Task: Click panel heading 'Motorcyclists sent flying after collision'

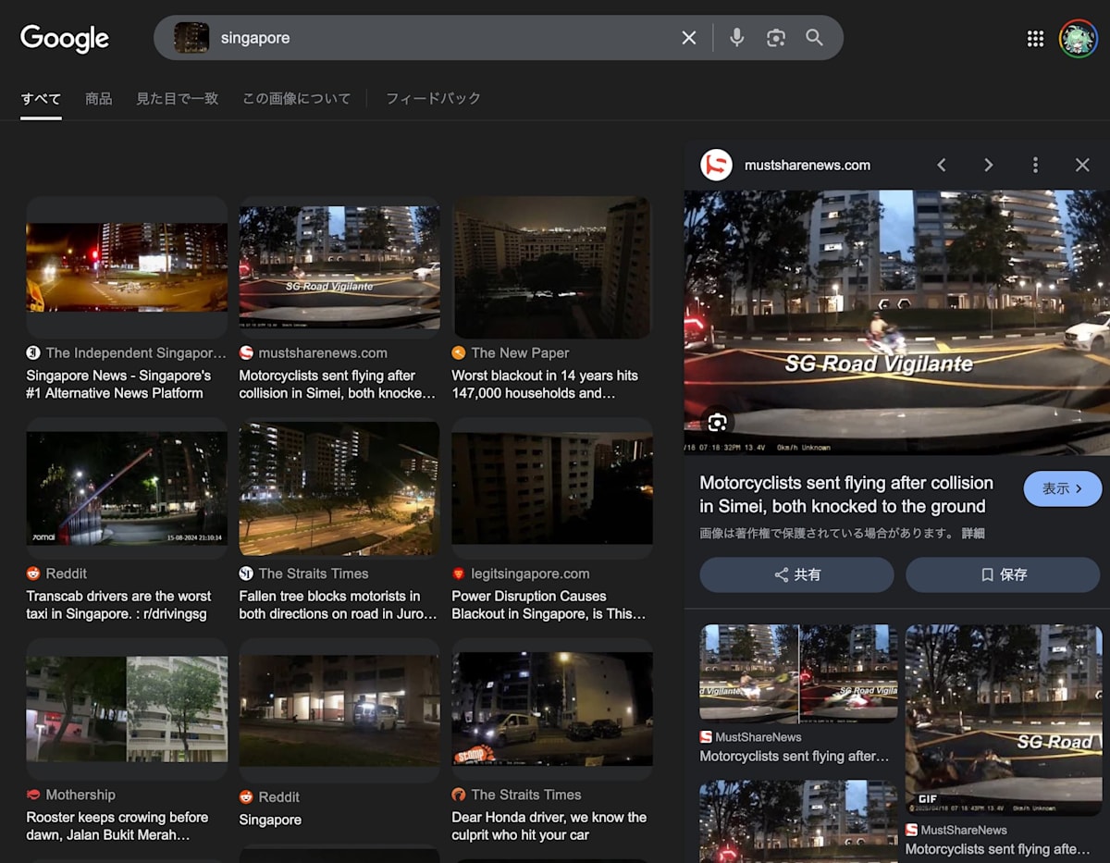Action: coord(846,495)
